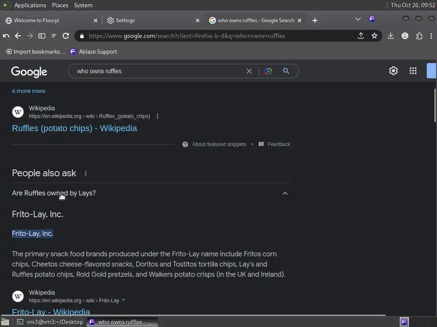Open People also ask options menu
437x327 pixels.
point(85,173)
